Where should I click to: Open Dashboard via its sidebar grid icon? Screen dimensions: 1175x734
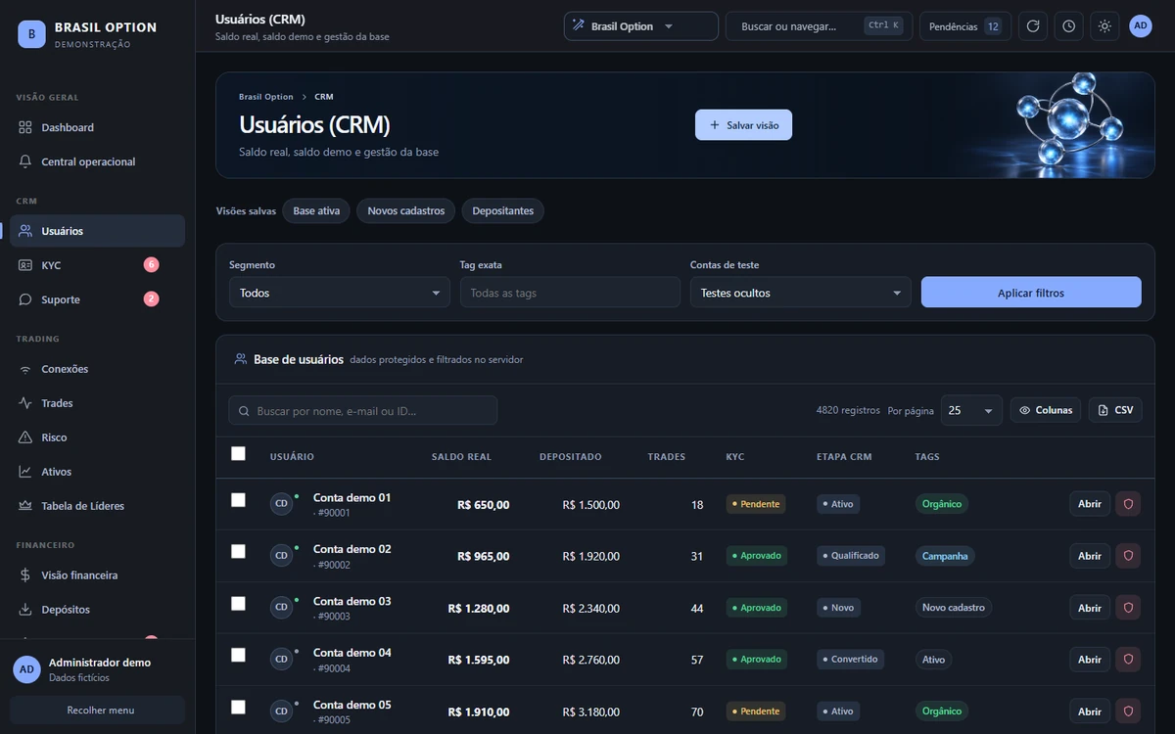25,127
